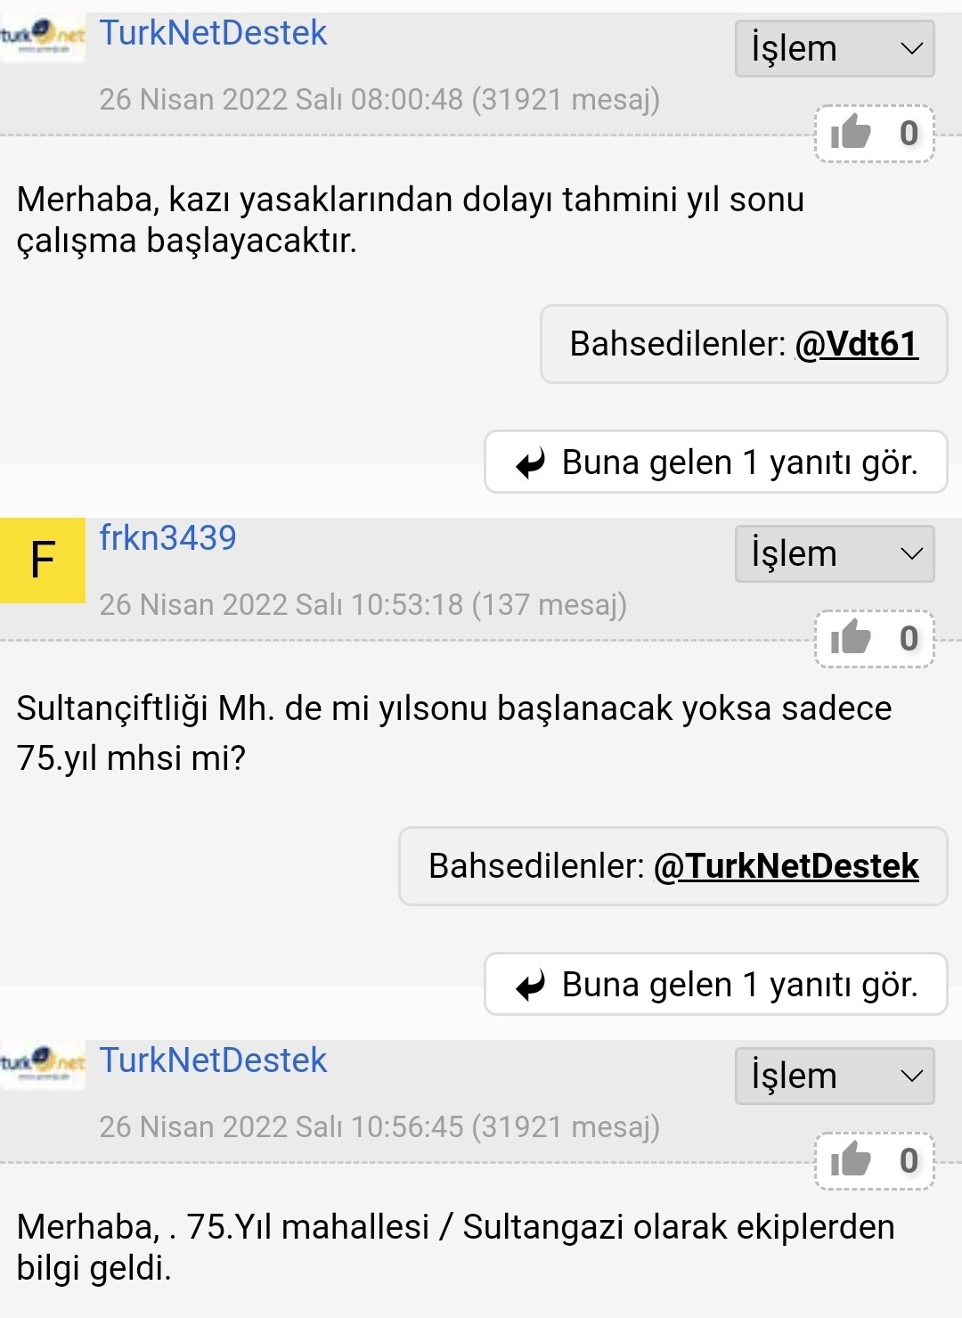Click reply arrow icon under first post
This screenshot has height=1318, width=962.
click(x=531, y=463)
